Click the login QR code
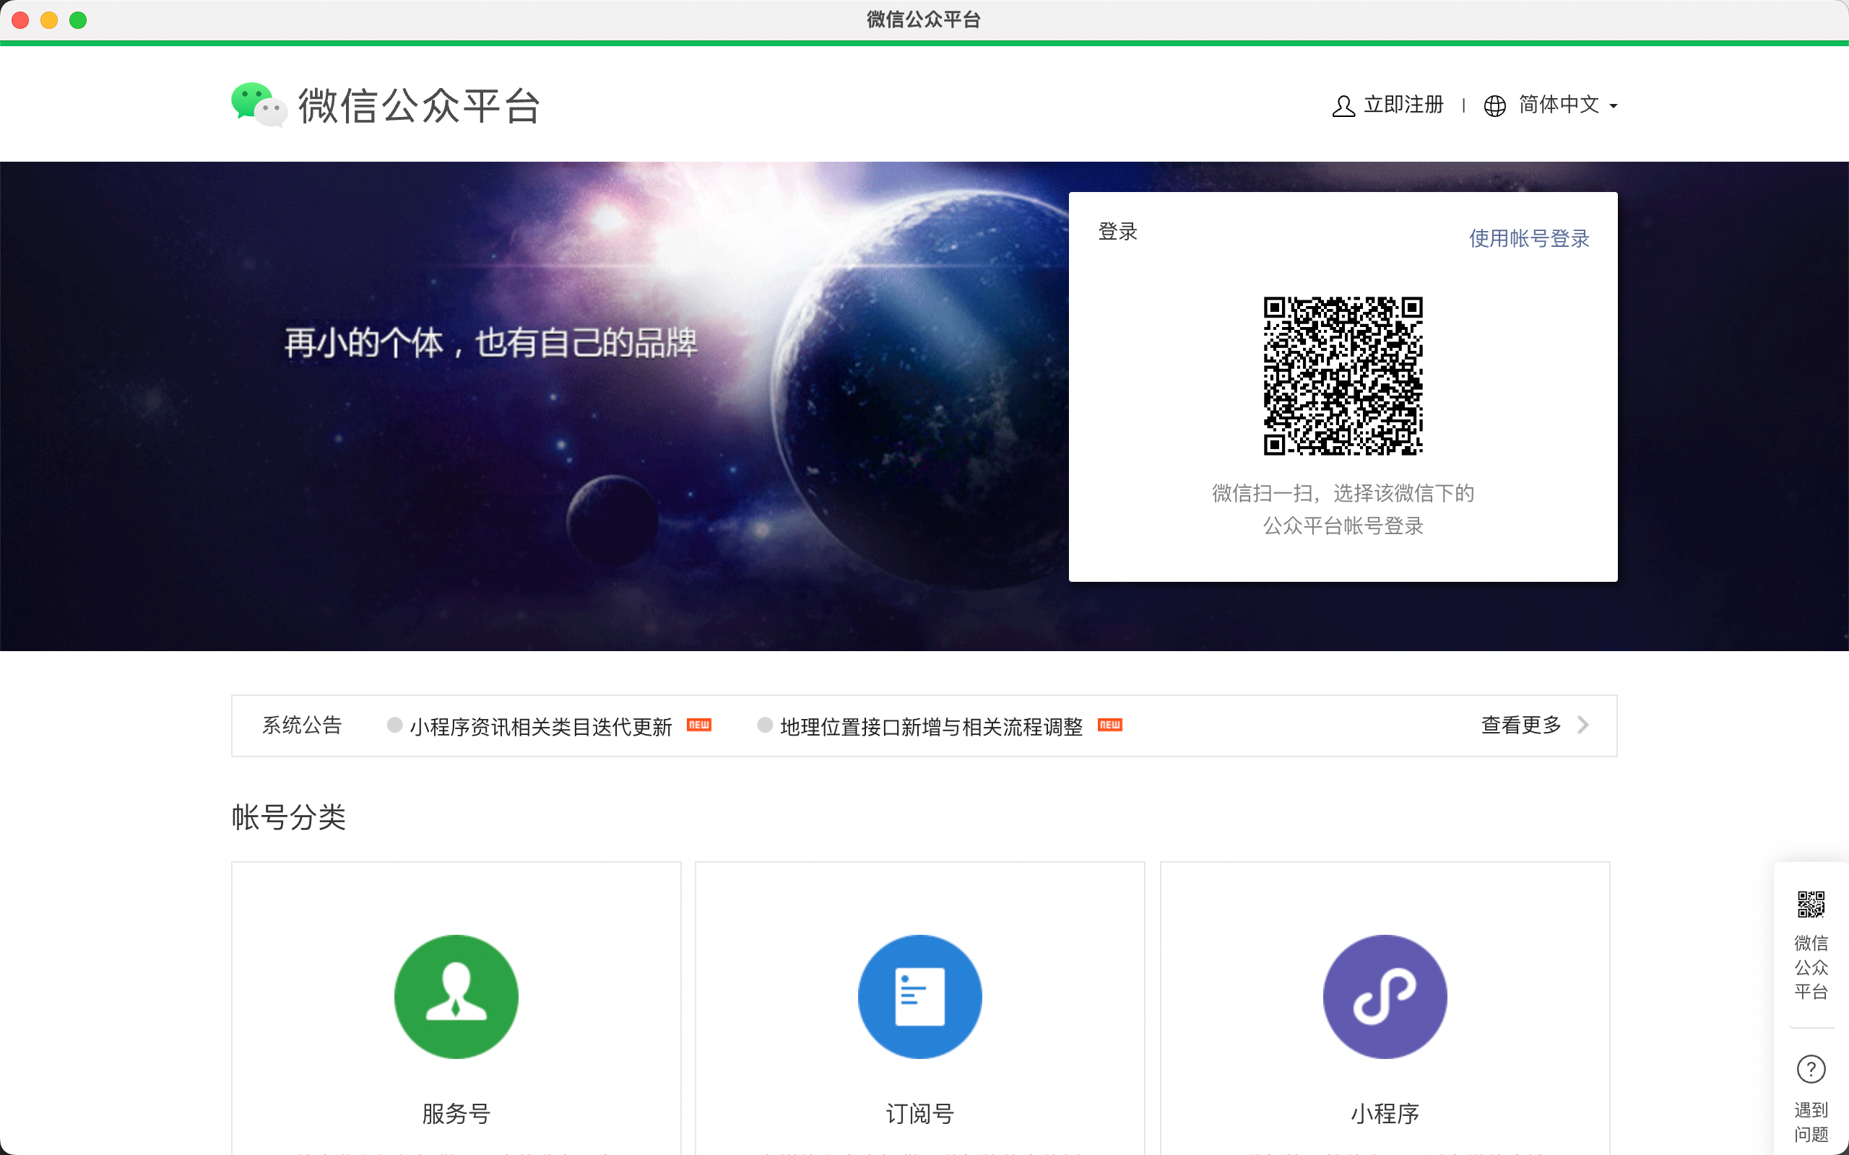1849x1155 pixels. click(x=1343, y=375)
